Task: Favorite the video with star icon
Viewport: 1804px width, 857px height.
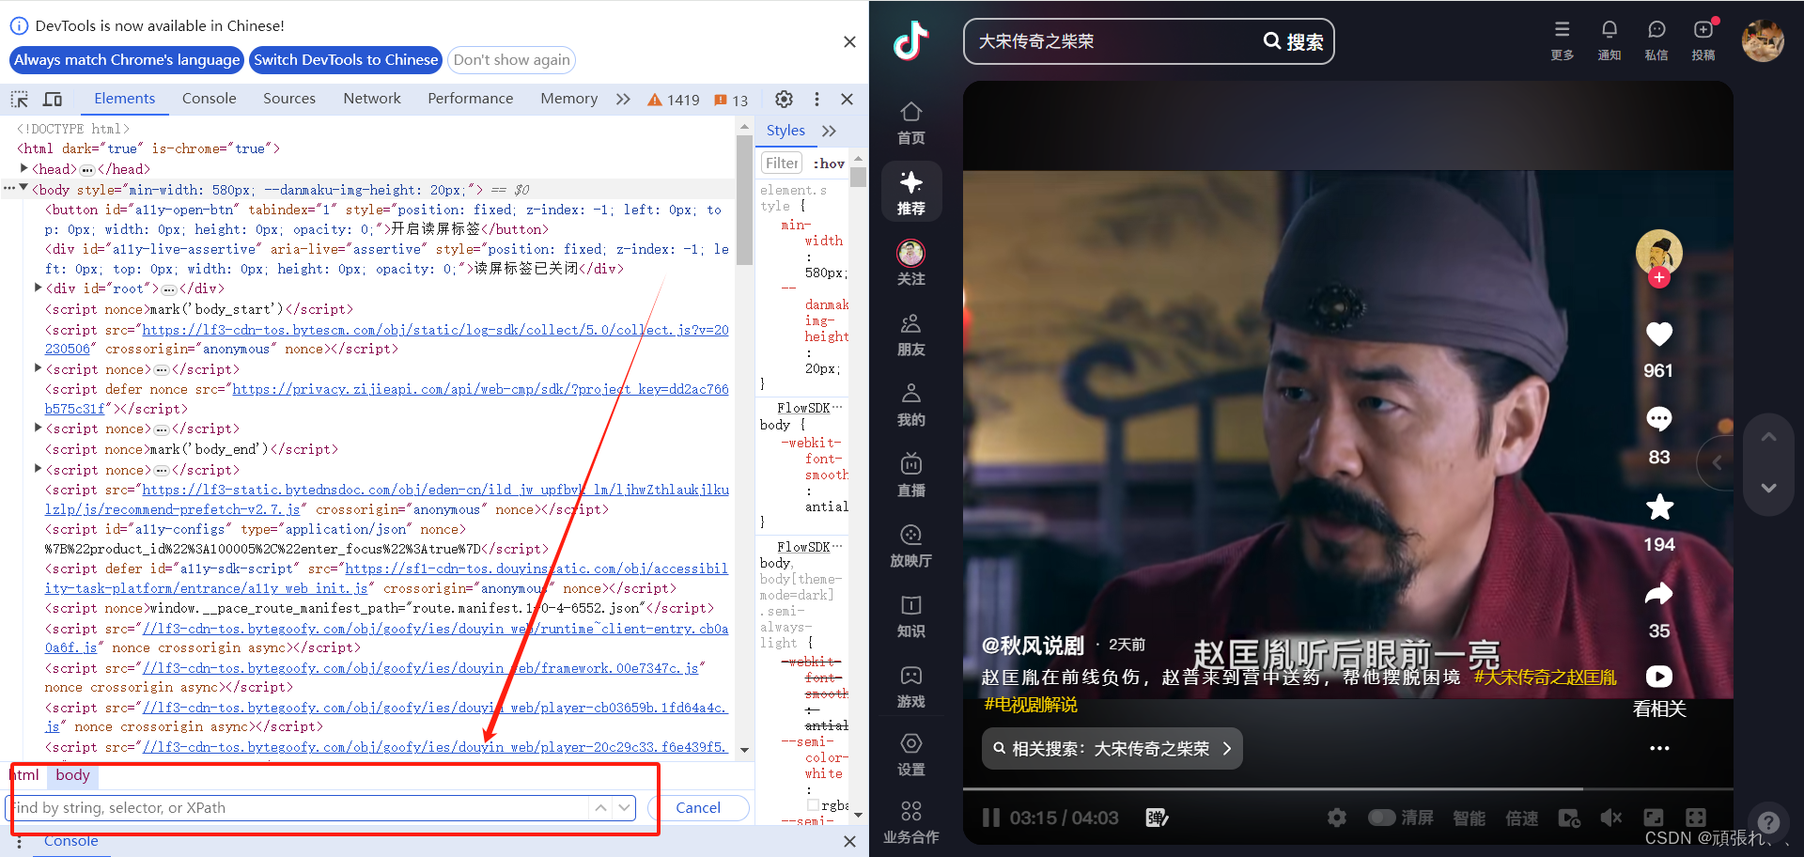Action: tap(1659, 506)
